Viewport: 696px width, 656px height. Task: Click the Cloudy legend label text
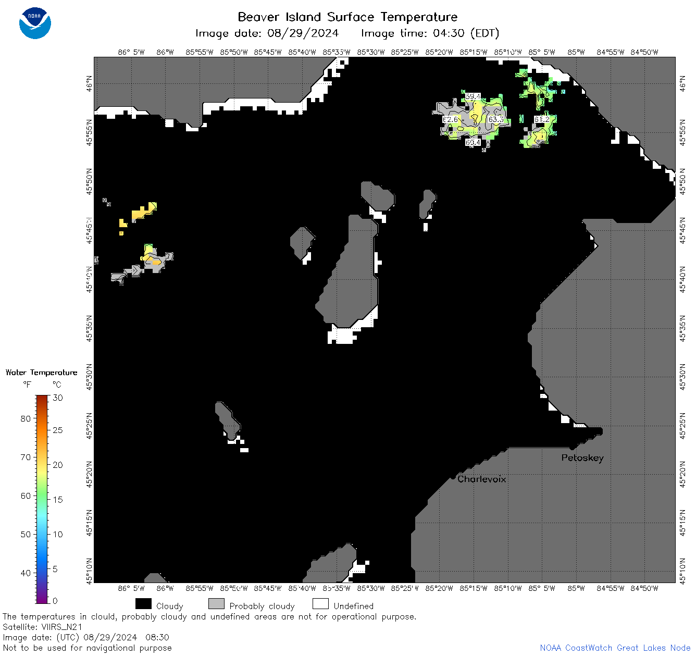click(170, 606)
